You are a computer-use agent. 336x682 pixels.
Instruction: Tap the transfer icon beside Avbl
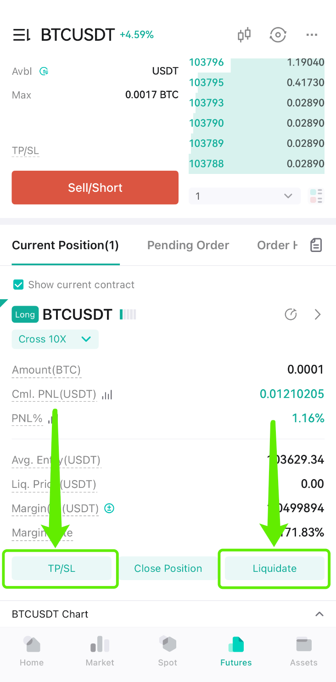tap(44, 71)
